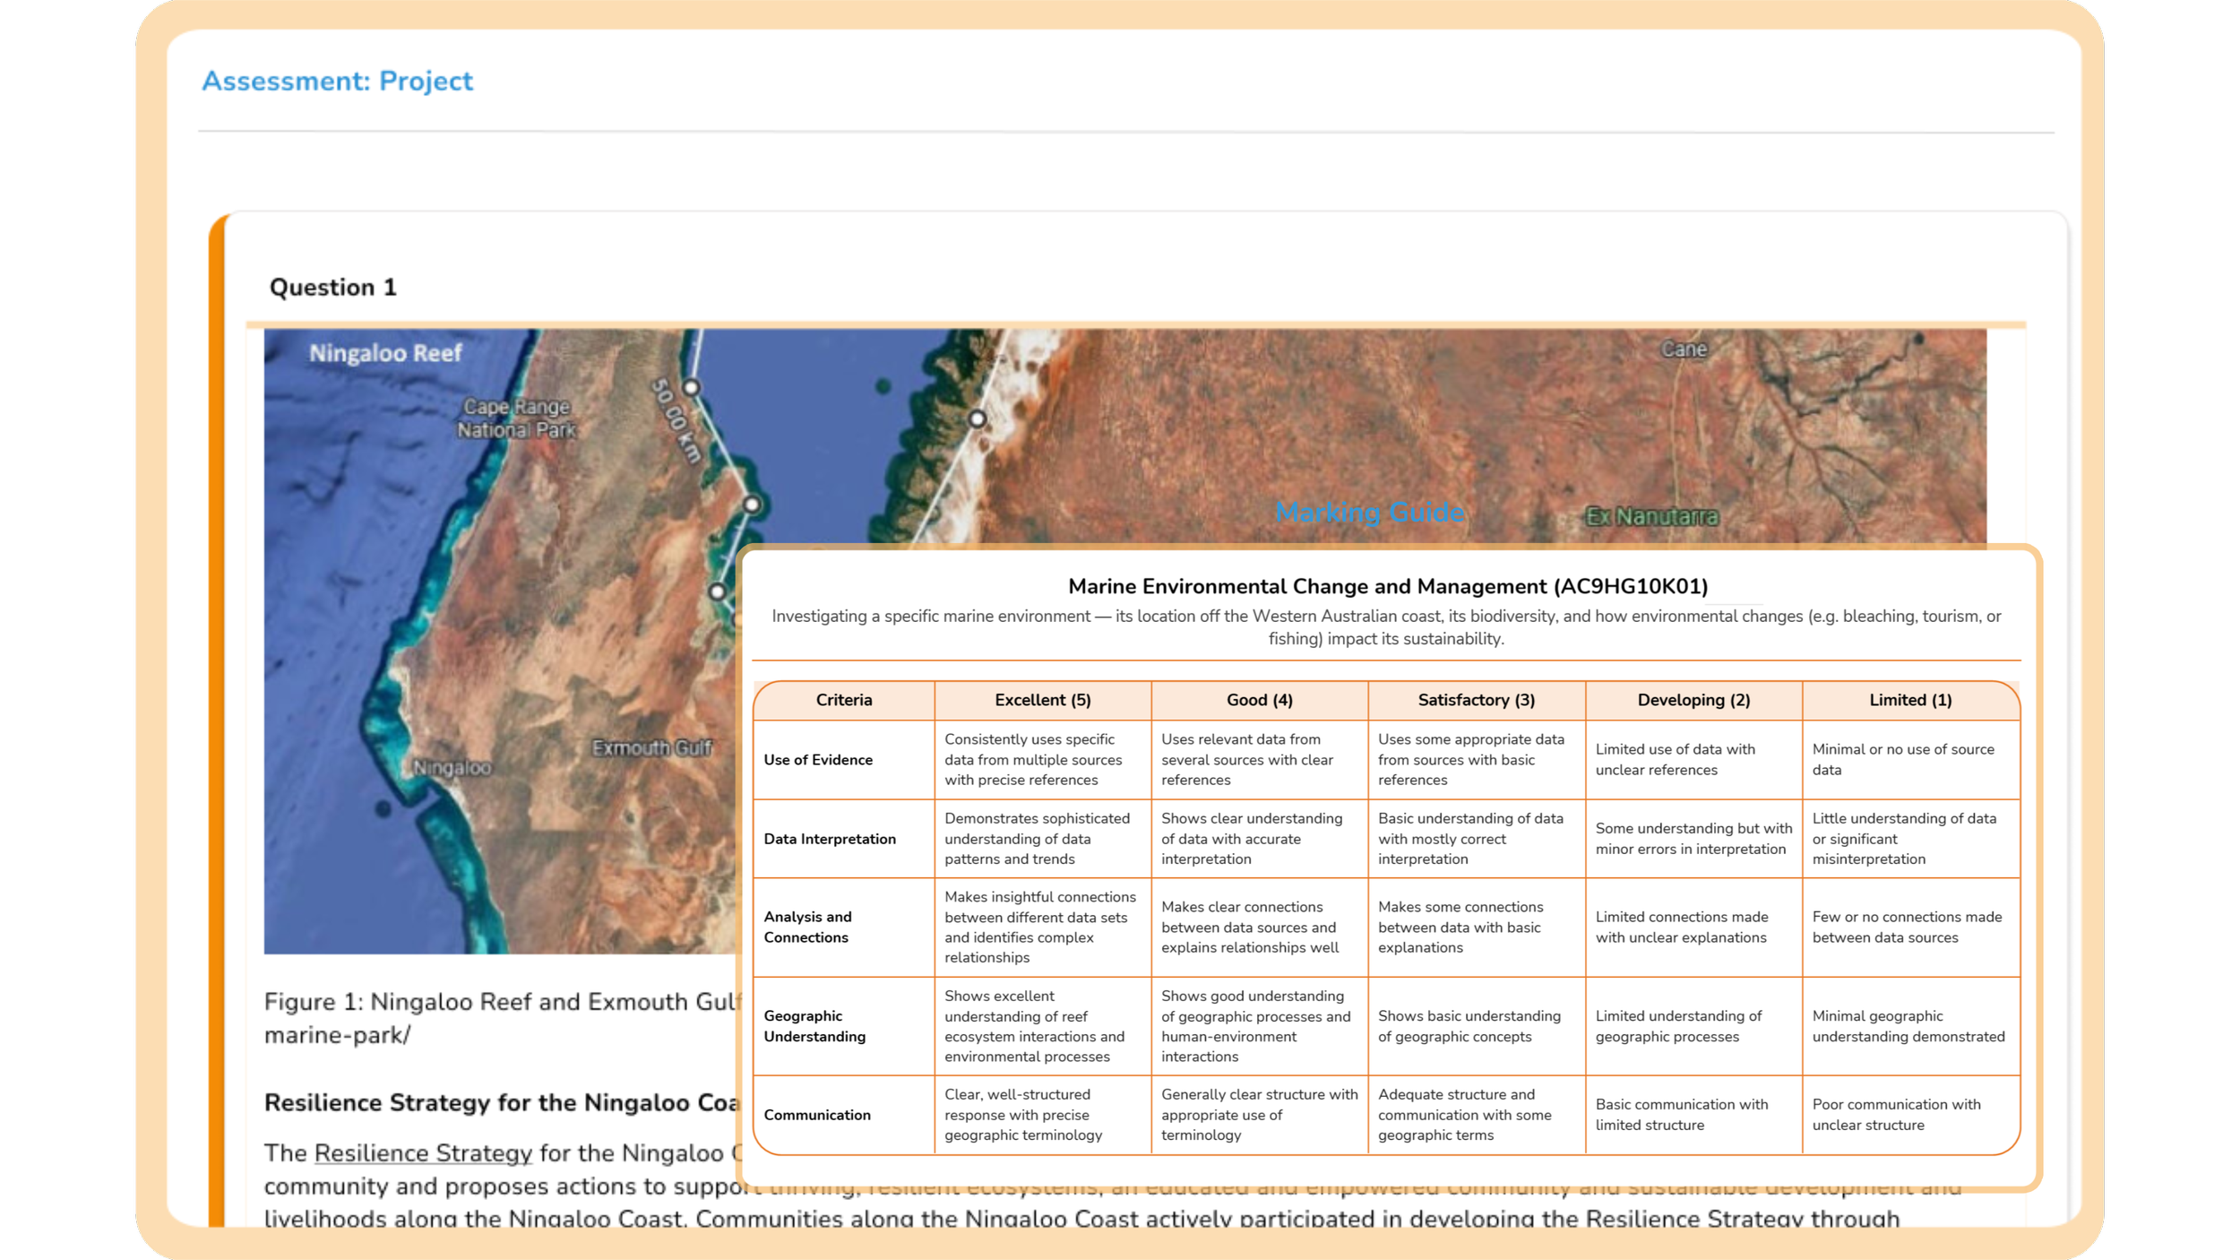
Task: Select the Geographic Understanding row label
Action: (x=814, y=1026)
